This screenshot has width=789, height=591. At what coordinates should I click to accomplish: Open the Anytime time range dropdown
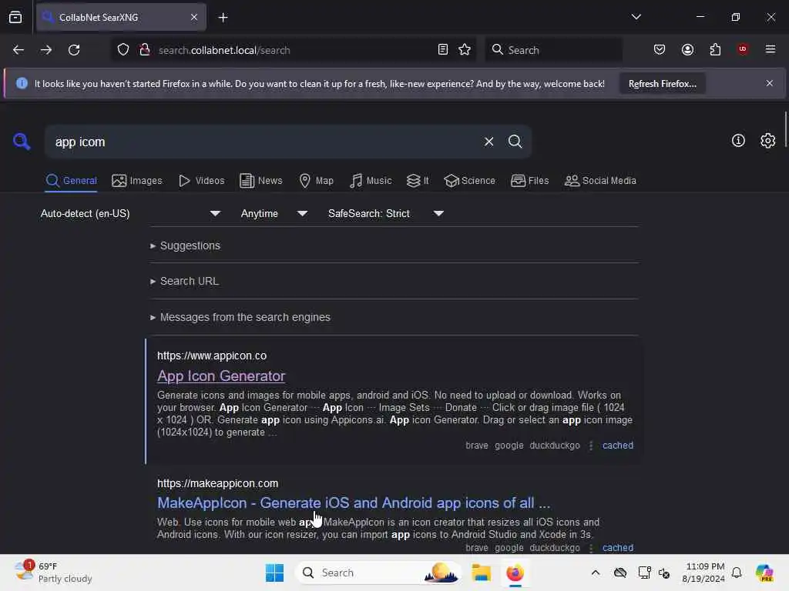tap(274, 214)
